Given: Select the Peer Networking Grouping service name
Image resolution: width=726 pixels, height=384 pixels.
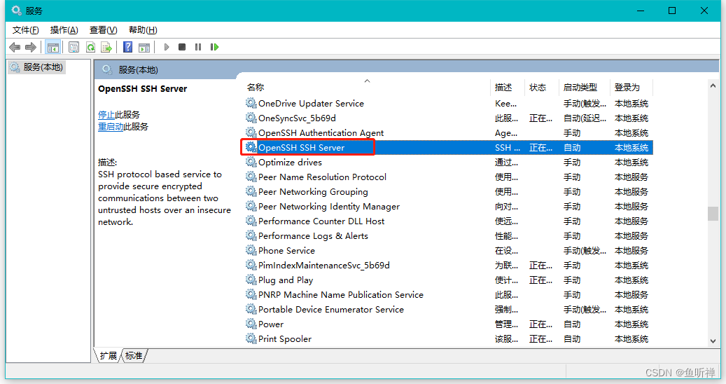Looking at the screenshot, I should (313, 191).
